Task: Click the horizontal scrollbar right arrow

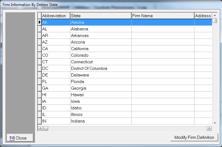Action: [209, 128]
